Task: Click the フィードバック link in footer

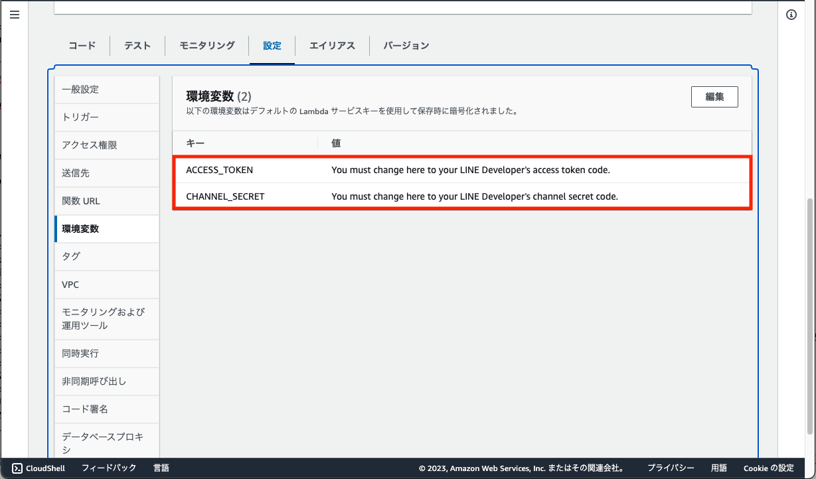Action: coord(110,468)
